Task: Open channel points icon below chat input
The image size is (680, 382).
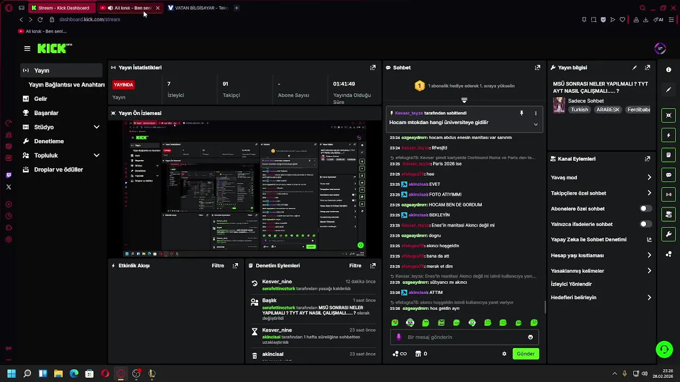Action: [x=399, y=354]
